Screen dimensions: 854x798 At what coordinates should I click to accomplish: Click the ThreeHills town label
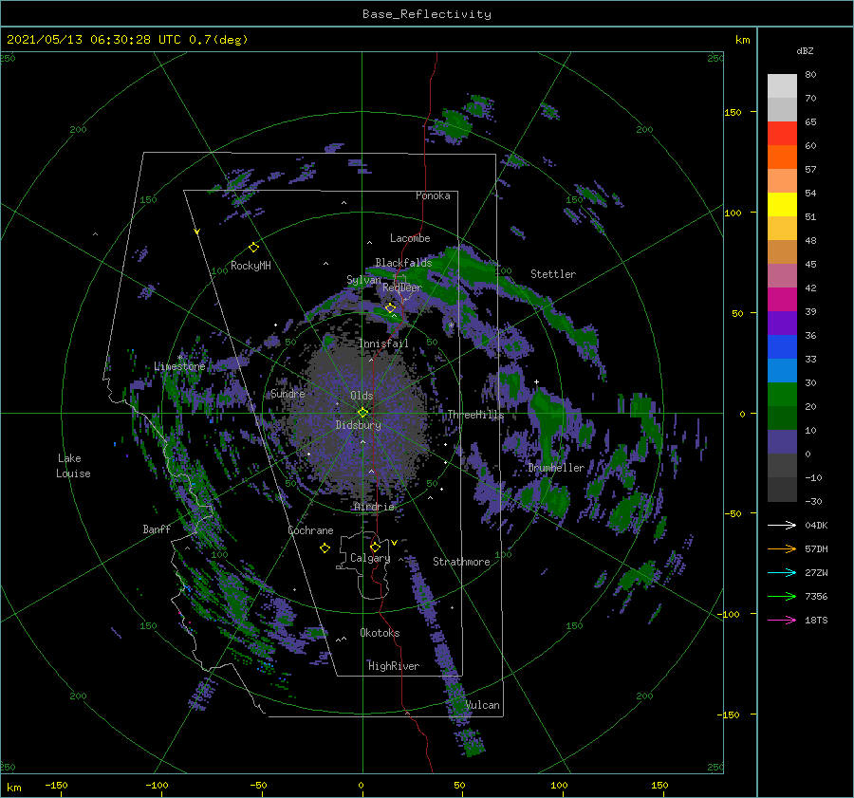pyautogui.click(x=475, y=415)
